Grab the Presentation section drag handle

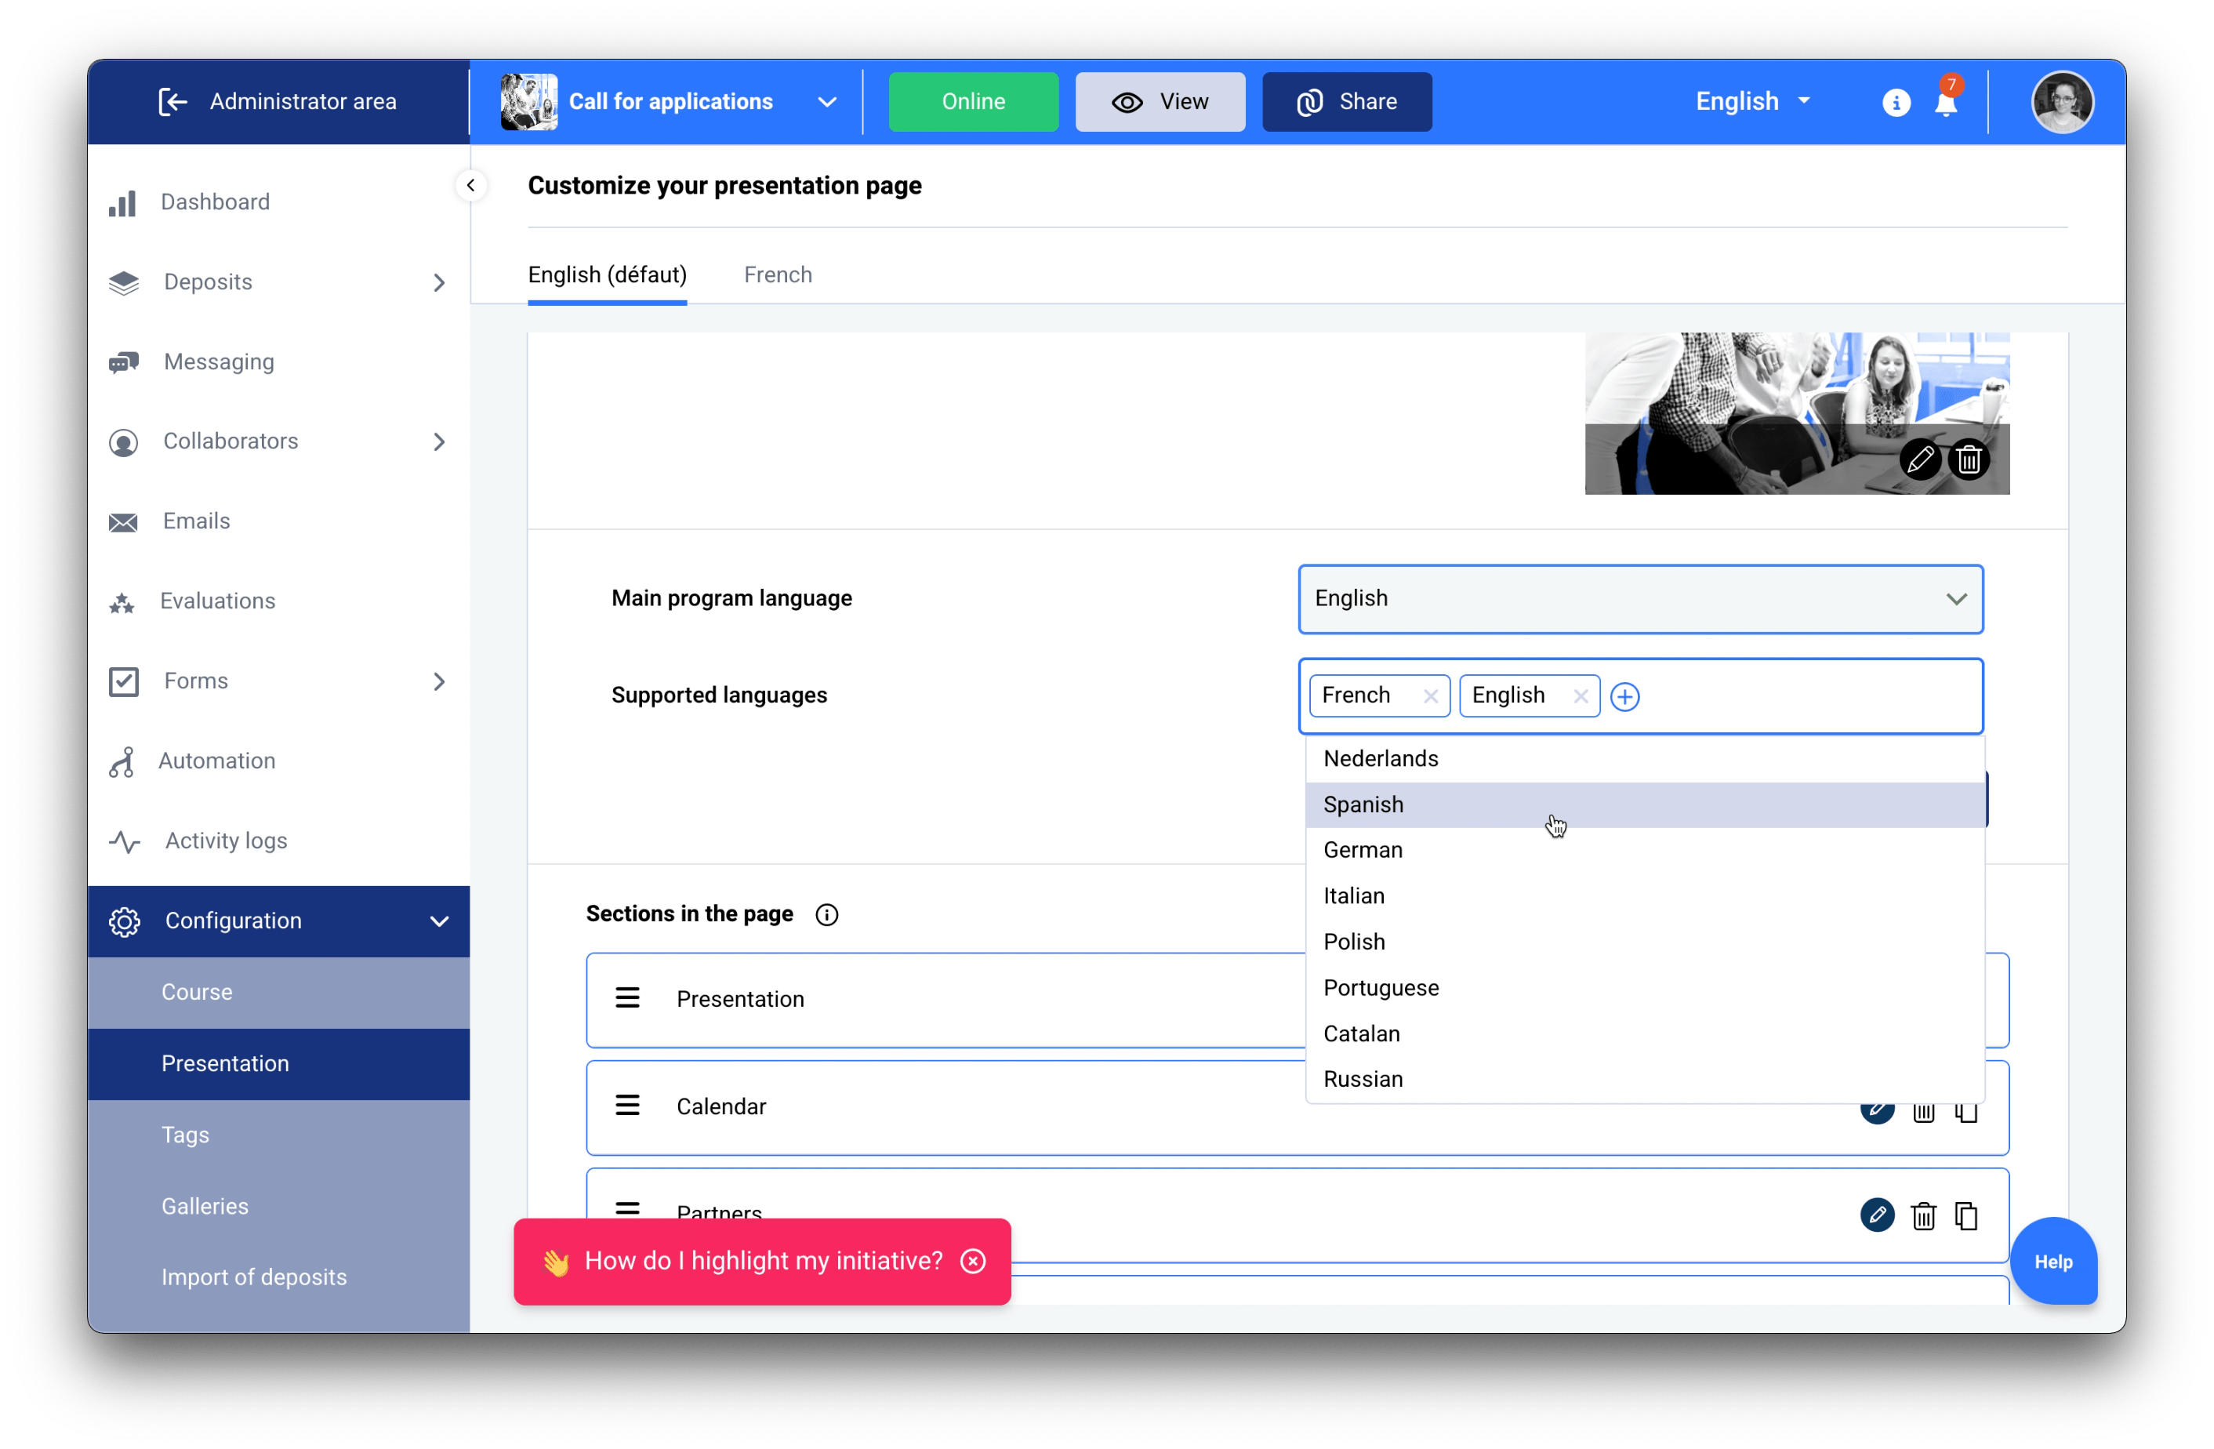tap(628, 999)
